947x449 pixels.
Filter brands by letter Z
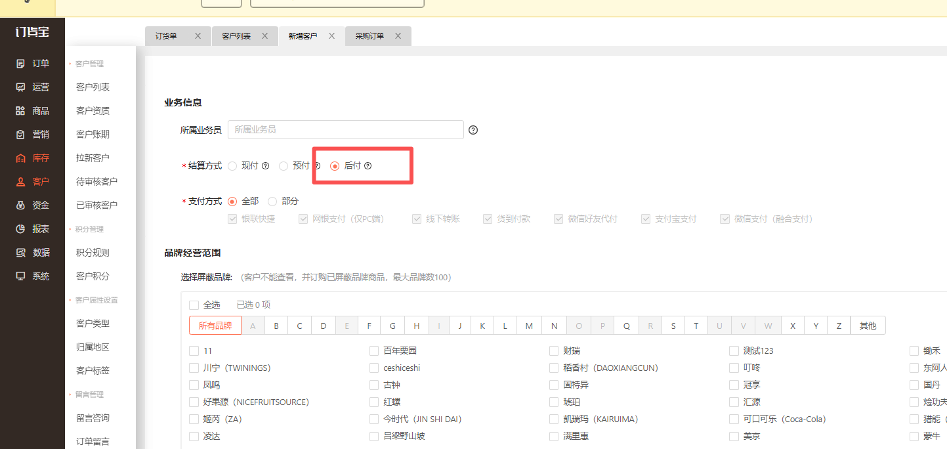[x=839, y=326]
